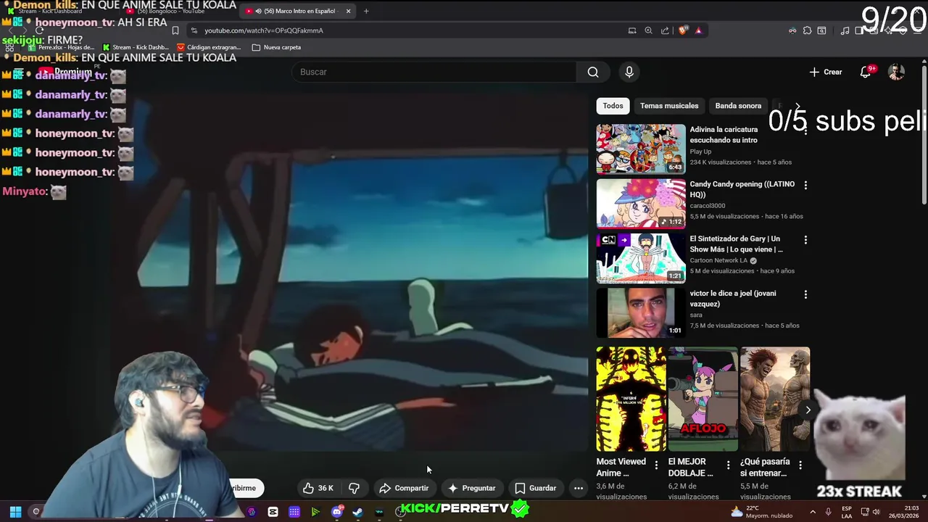Click inside the Buscar search field
The width and height of the screenshot is (928, 522).
(434, 72)
